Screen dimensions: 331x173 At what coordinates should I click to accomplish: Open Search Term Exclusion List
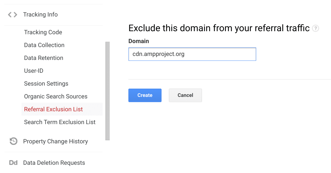60,122
